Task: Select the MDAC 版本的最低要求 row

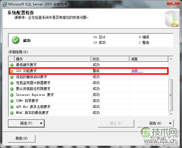Action: (x=89, y=113)
